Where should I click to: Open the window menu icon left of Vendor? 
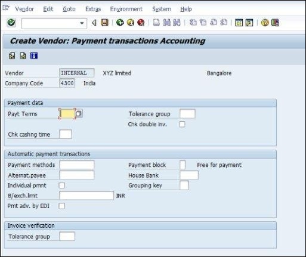click(x=6, y=8)
